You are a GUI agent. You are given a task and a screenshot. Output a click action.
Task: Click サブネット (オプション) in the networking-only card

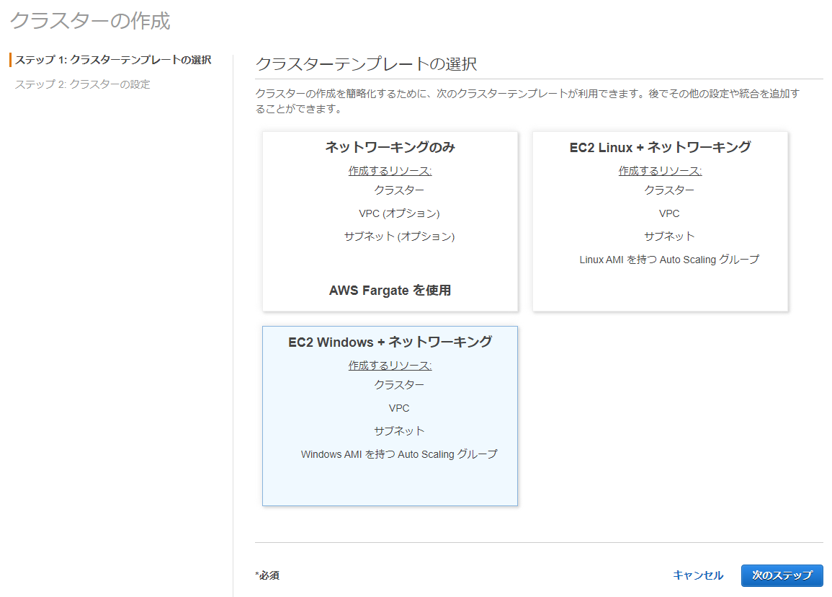pyautogui.click(x=399, y=236)
